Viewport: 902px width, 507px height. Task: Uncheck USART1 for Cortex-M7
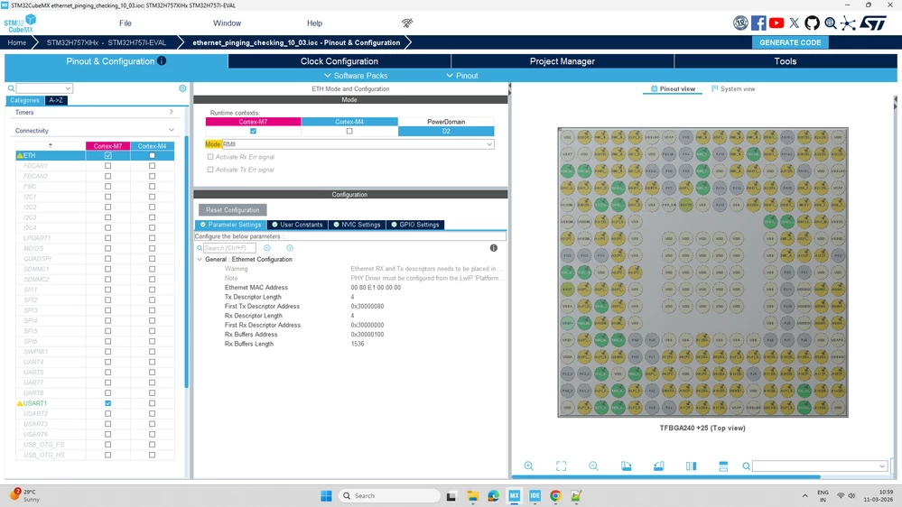[108, 403]
